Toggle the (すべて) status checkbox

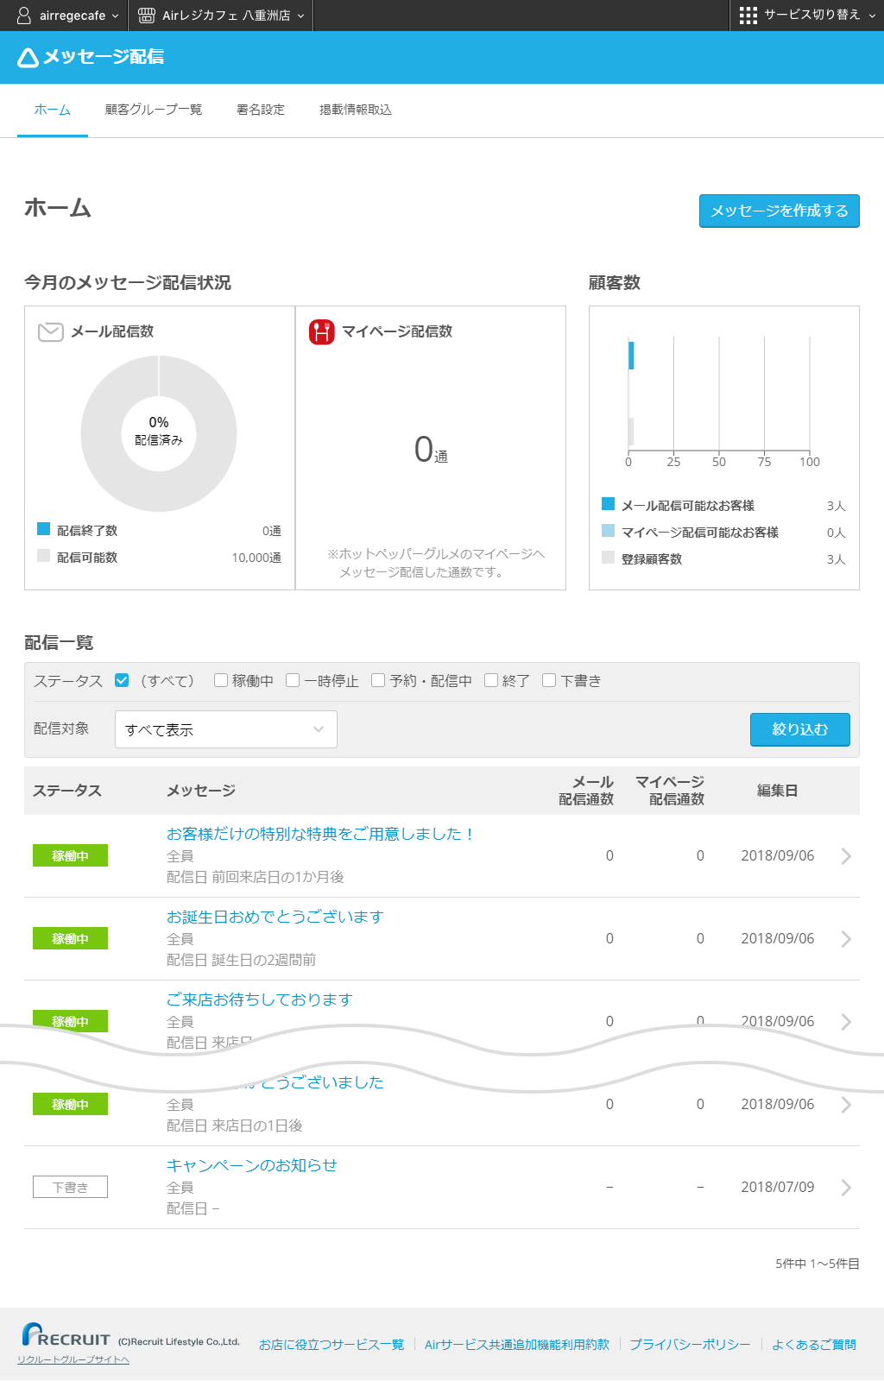coord(122,680)
